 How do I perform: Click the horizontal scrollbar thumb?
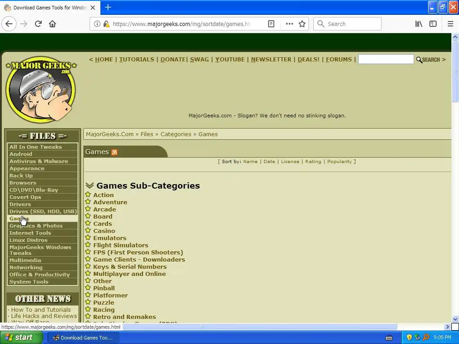[x=202, y=327]
